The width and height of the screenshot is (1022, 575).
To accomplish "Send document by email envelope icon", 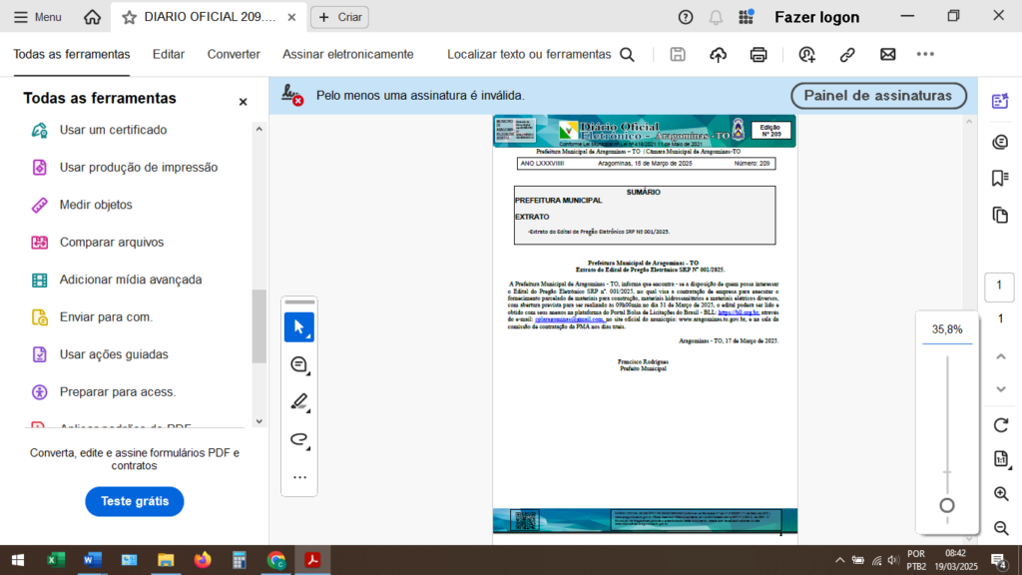I will pyautogui.click(x=887, y=55).
